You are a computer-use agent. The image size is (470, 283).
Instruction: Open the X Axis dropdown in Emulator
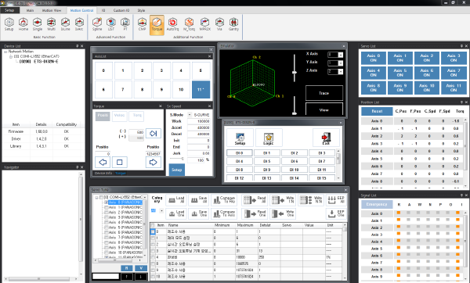pos(341,55)
